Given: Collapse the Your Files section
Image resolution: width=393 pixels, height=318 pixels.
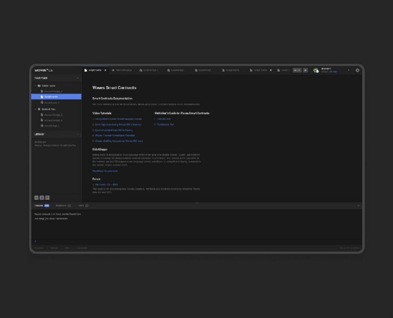Looking at the screenshot, I should pos(78,78).
